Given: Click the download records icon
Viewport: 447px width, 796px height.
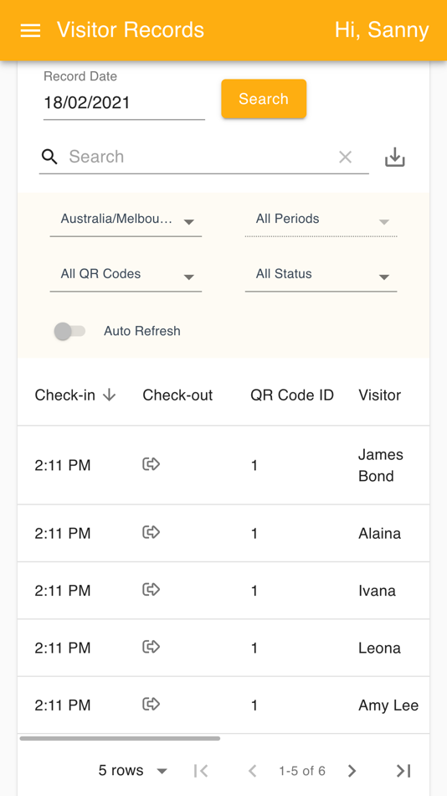Looking at the screenshot, I should pos(395,158).
